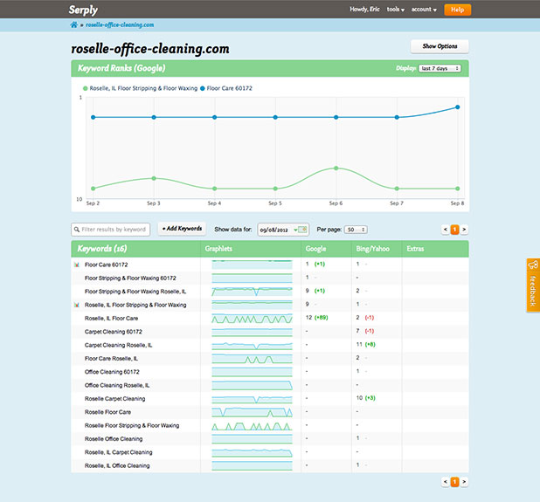Select keyword Floor Stripping & Floor Waxing 60172

point(130,278)
